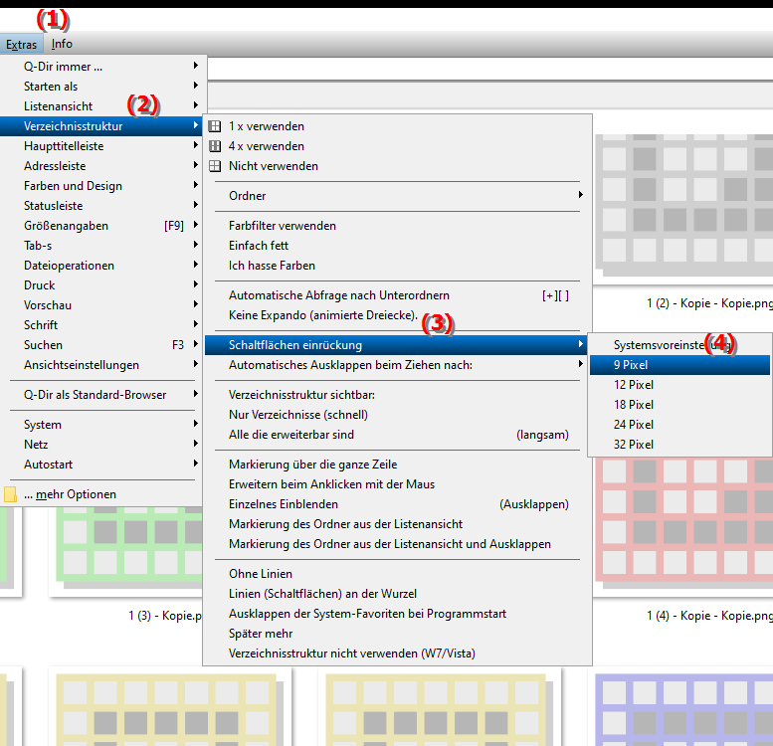This screenshot has width=773, height=746.
Task: Toggle 'Keine Expando (animierte Dreiecke)'
Action: click(397, 315)
